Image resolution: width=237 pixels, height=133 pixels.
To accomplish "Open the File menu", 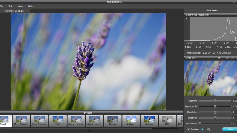I will pyautogui.click(x=1, y=6).
